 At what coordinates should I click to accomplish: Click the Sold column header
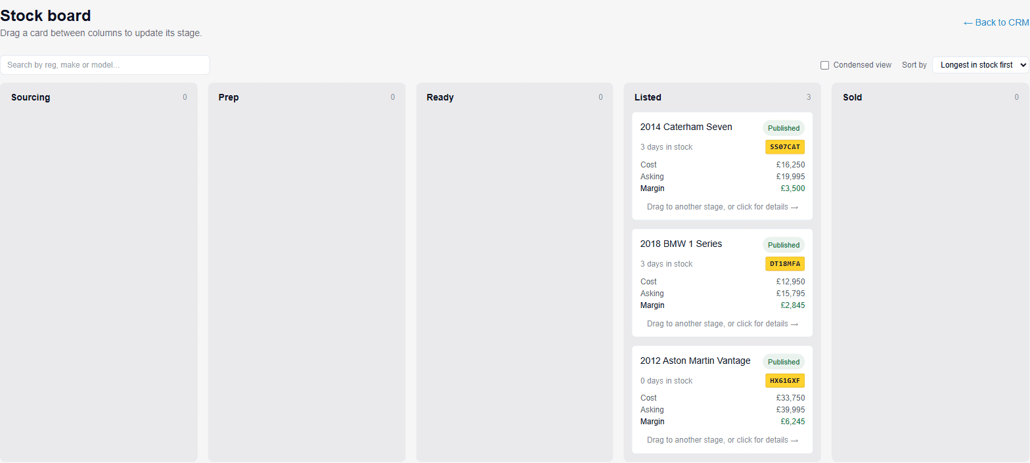[x=852, y=97]
